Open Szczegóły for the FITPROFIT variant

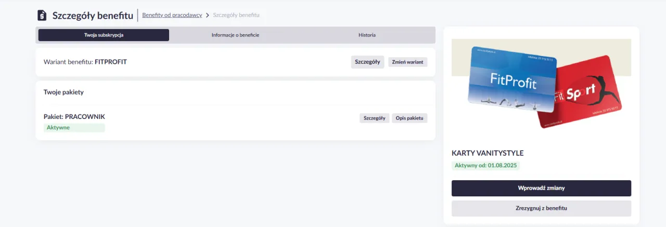point(367,62)
